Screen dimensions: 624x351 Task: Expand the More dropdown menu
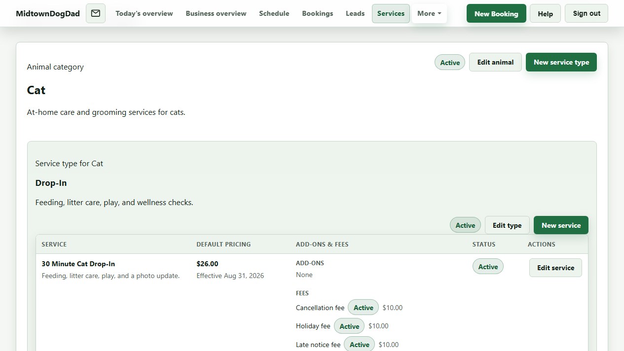coord(429,13)
